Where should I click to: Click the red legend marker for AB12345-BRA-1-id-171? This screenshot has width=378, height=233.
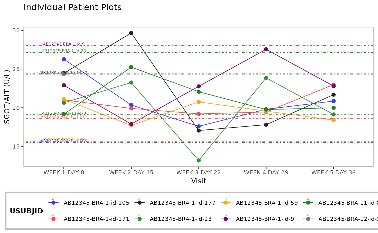pyautogui.click(x=53, y=219)
